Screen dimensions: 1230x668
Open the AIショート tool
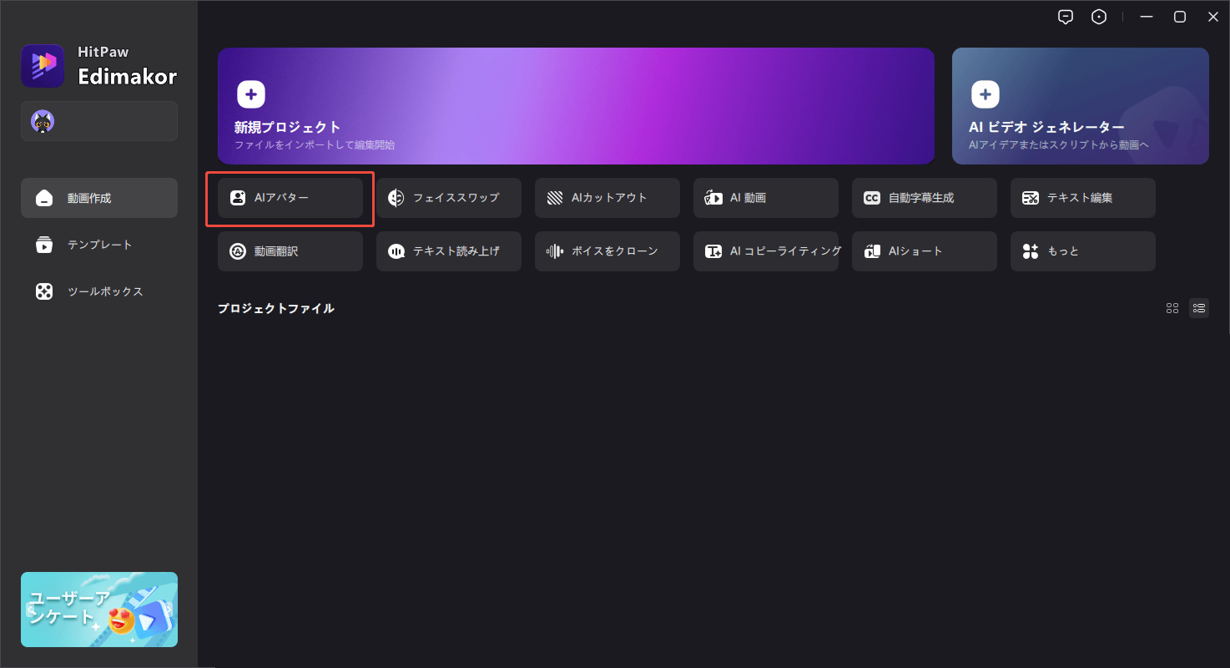(x=925, y=251)
